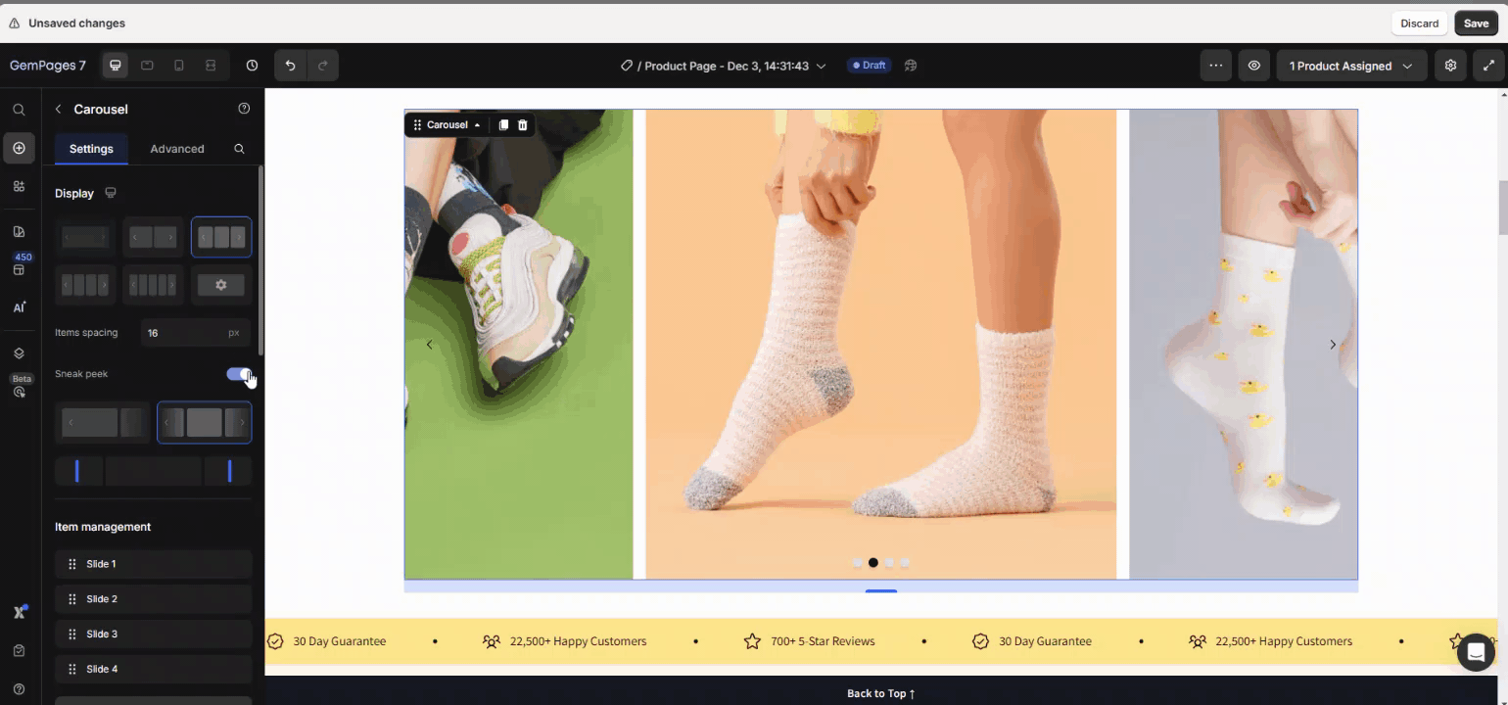Open the add elements panel

click(19, 148)
